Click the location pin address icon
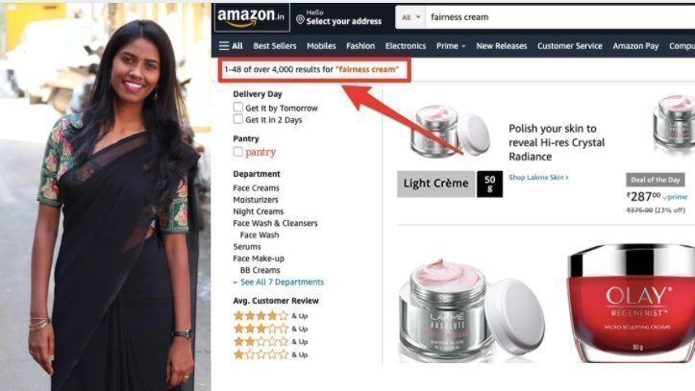The image size is (695, 391). tap(300, 20)
